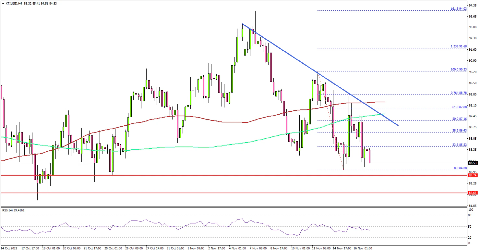Expand the chart menu arrow beside XTIUSD
Viewport: 480px width, 252px height.
[3, 3]
